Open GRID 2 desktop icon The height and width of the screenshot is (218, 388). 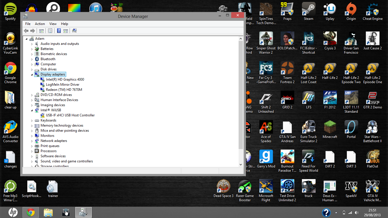287,100
